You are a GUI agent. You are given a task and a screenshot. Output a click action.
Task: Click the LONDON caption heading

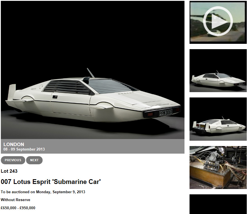[x=14, y=144]
